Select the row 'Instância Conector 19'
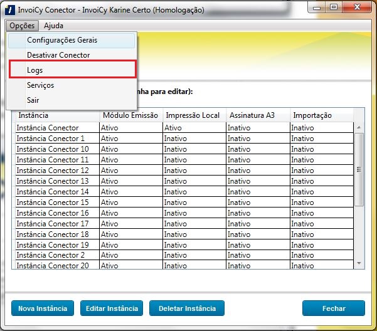The image size is (377, 331). pyautogui.click(x=184, y=244)
